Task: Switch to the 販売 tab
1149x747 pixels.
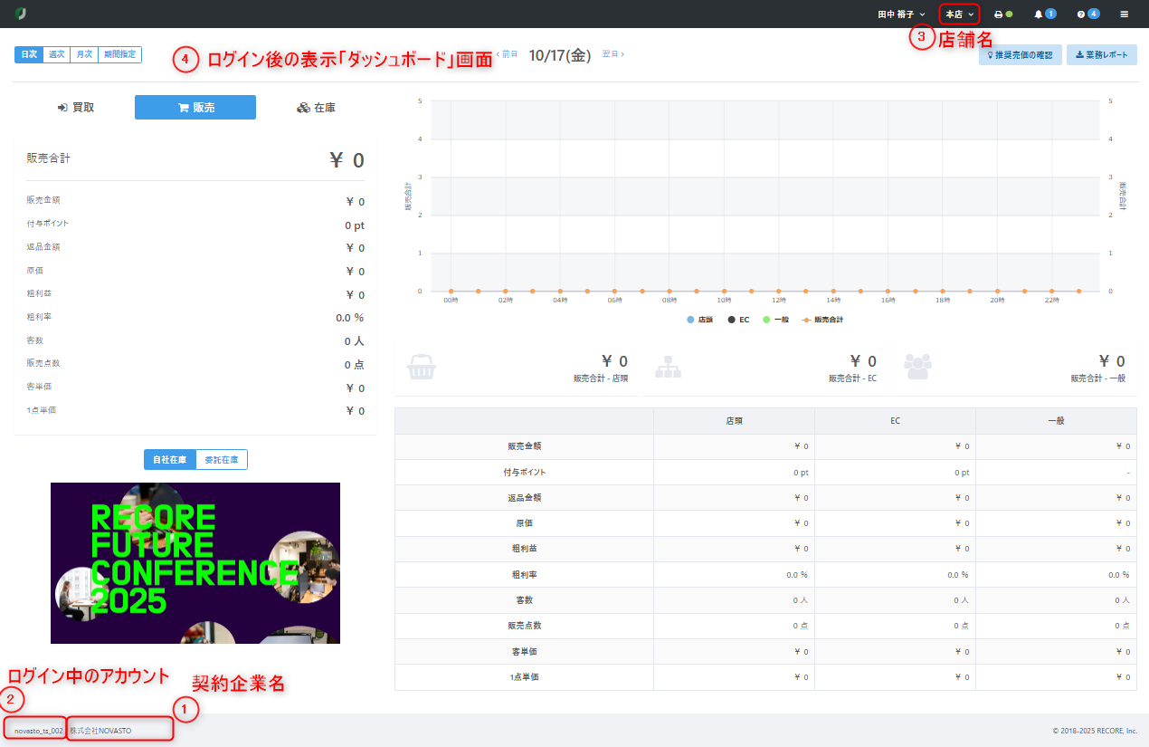Action: (195, 107)
